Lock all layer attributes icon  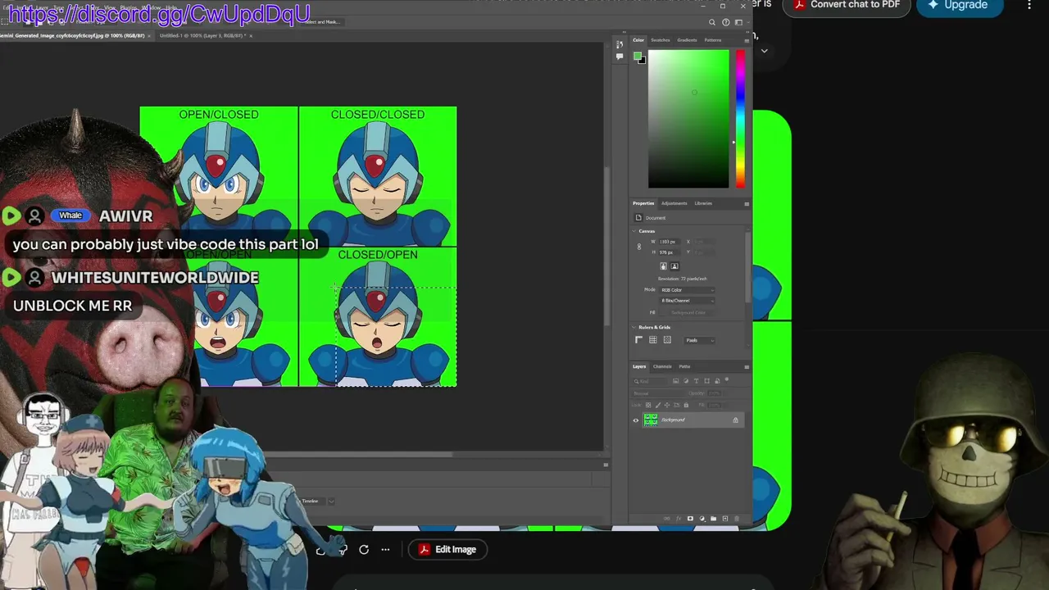(x=686, y=405)
